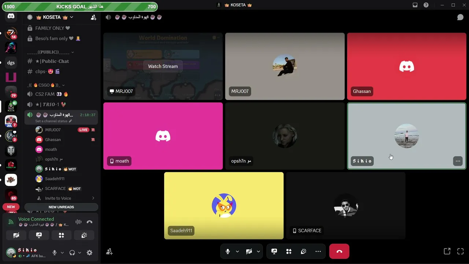
Task: Click the red NEW button in server rail
Action: click(11, 207)
